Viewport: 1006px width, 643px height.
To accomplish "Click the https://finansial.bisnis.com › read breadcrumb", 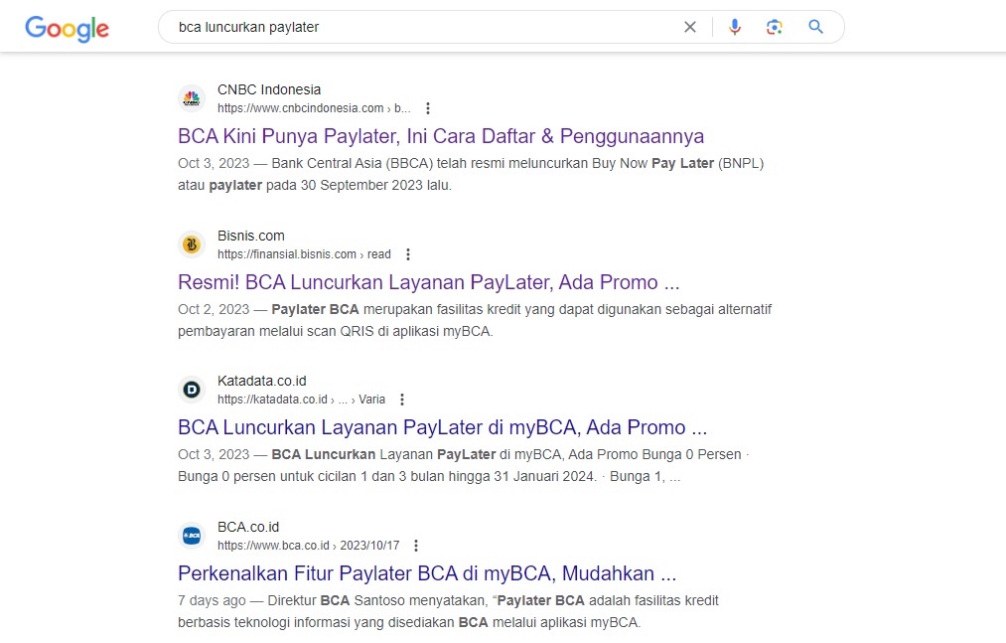I will (304, 254).
